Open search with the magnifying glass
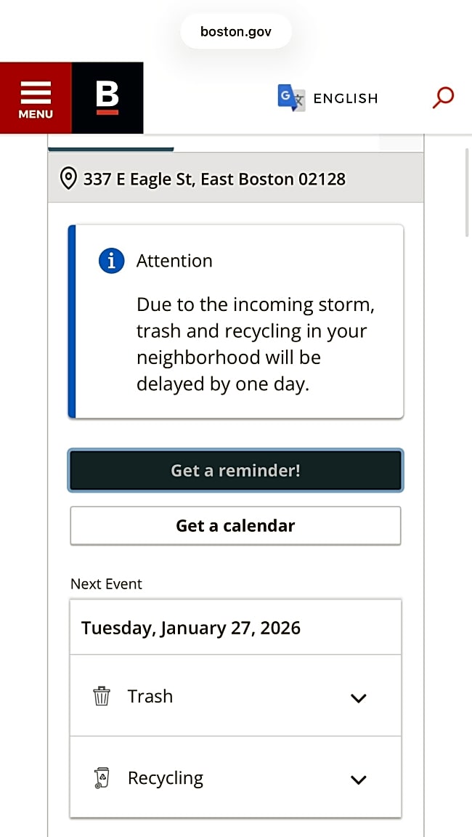Screen dimensions: 472x837 coord(443,97)
